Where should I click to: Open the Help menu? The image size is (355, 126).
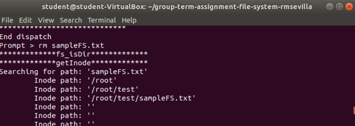(129, 20)
